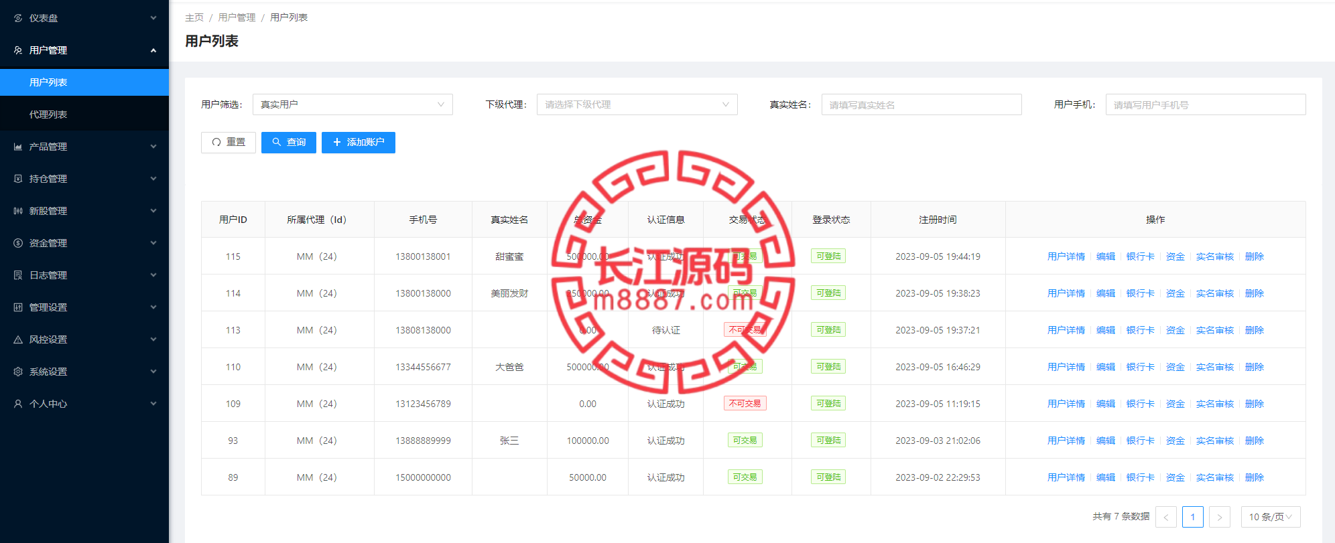Click the 添加账户 button
Viewport: 1335px width, 543px height.
pyautogui.click(x=359, y=143)
